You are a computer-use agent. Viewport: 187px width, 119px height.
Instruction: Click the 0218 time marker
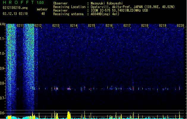(x=145, y=26)
